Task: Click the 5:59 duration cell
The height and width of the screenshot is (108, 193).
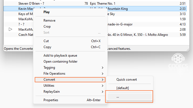Action: [x=183, y=35]
